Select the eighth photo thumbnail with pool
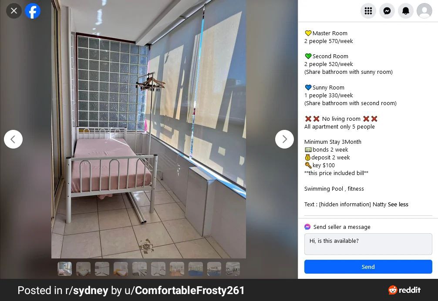Viewport: 438px width, 301px height. click(195, 269)
